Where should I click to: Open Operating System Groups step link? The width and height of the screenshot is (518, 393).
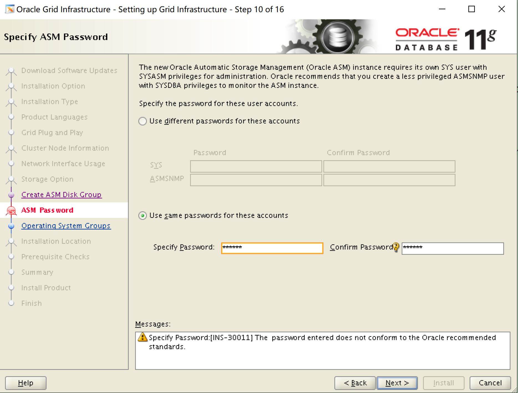point(66,226)
